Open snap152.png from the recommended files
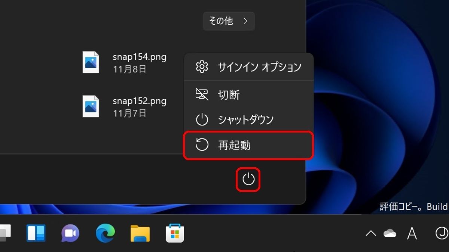The height and width of the screenshot is (252, 449). (x=125, y=107)
